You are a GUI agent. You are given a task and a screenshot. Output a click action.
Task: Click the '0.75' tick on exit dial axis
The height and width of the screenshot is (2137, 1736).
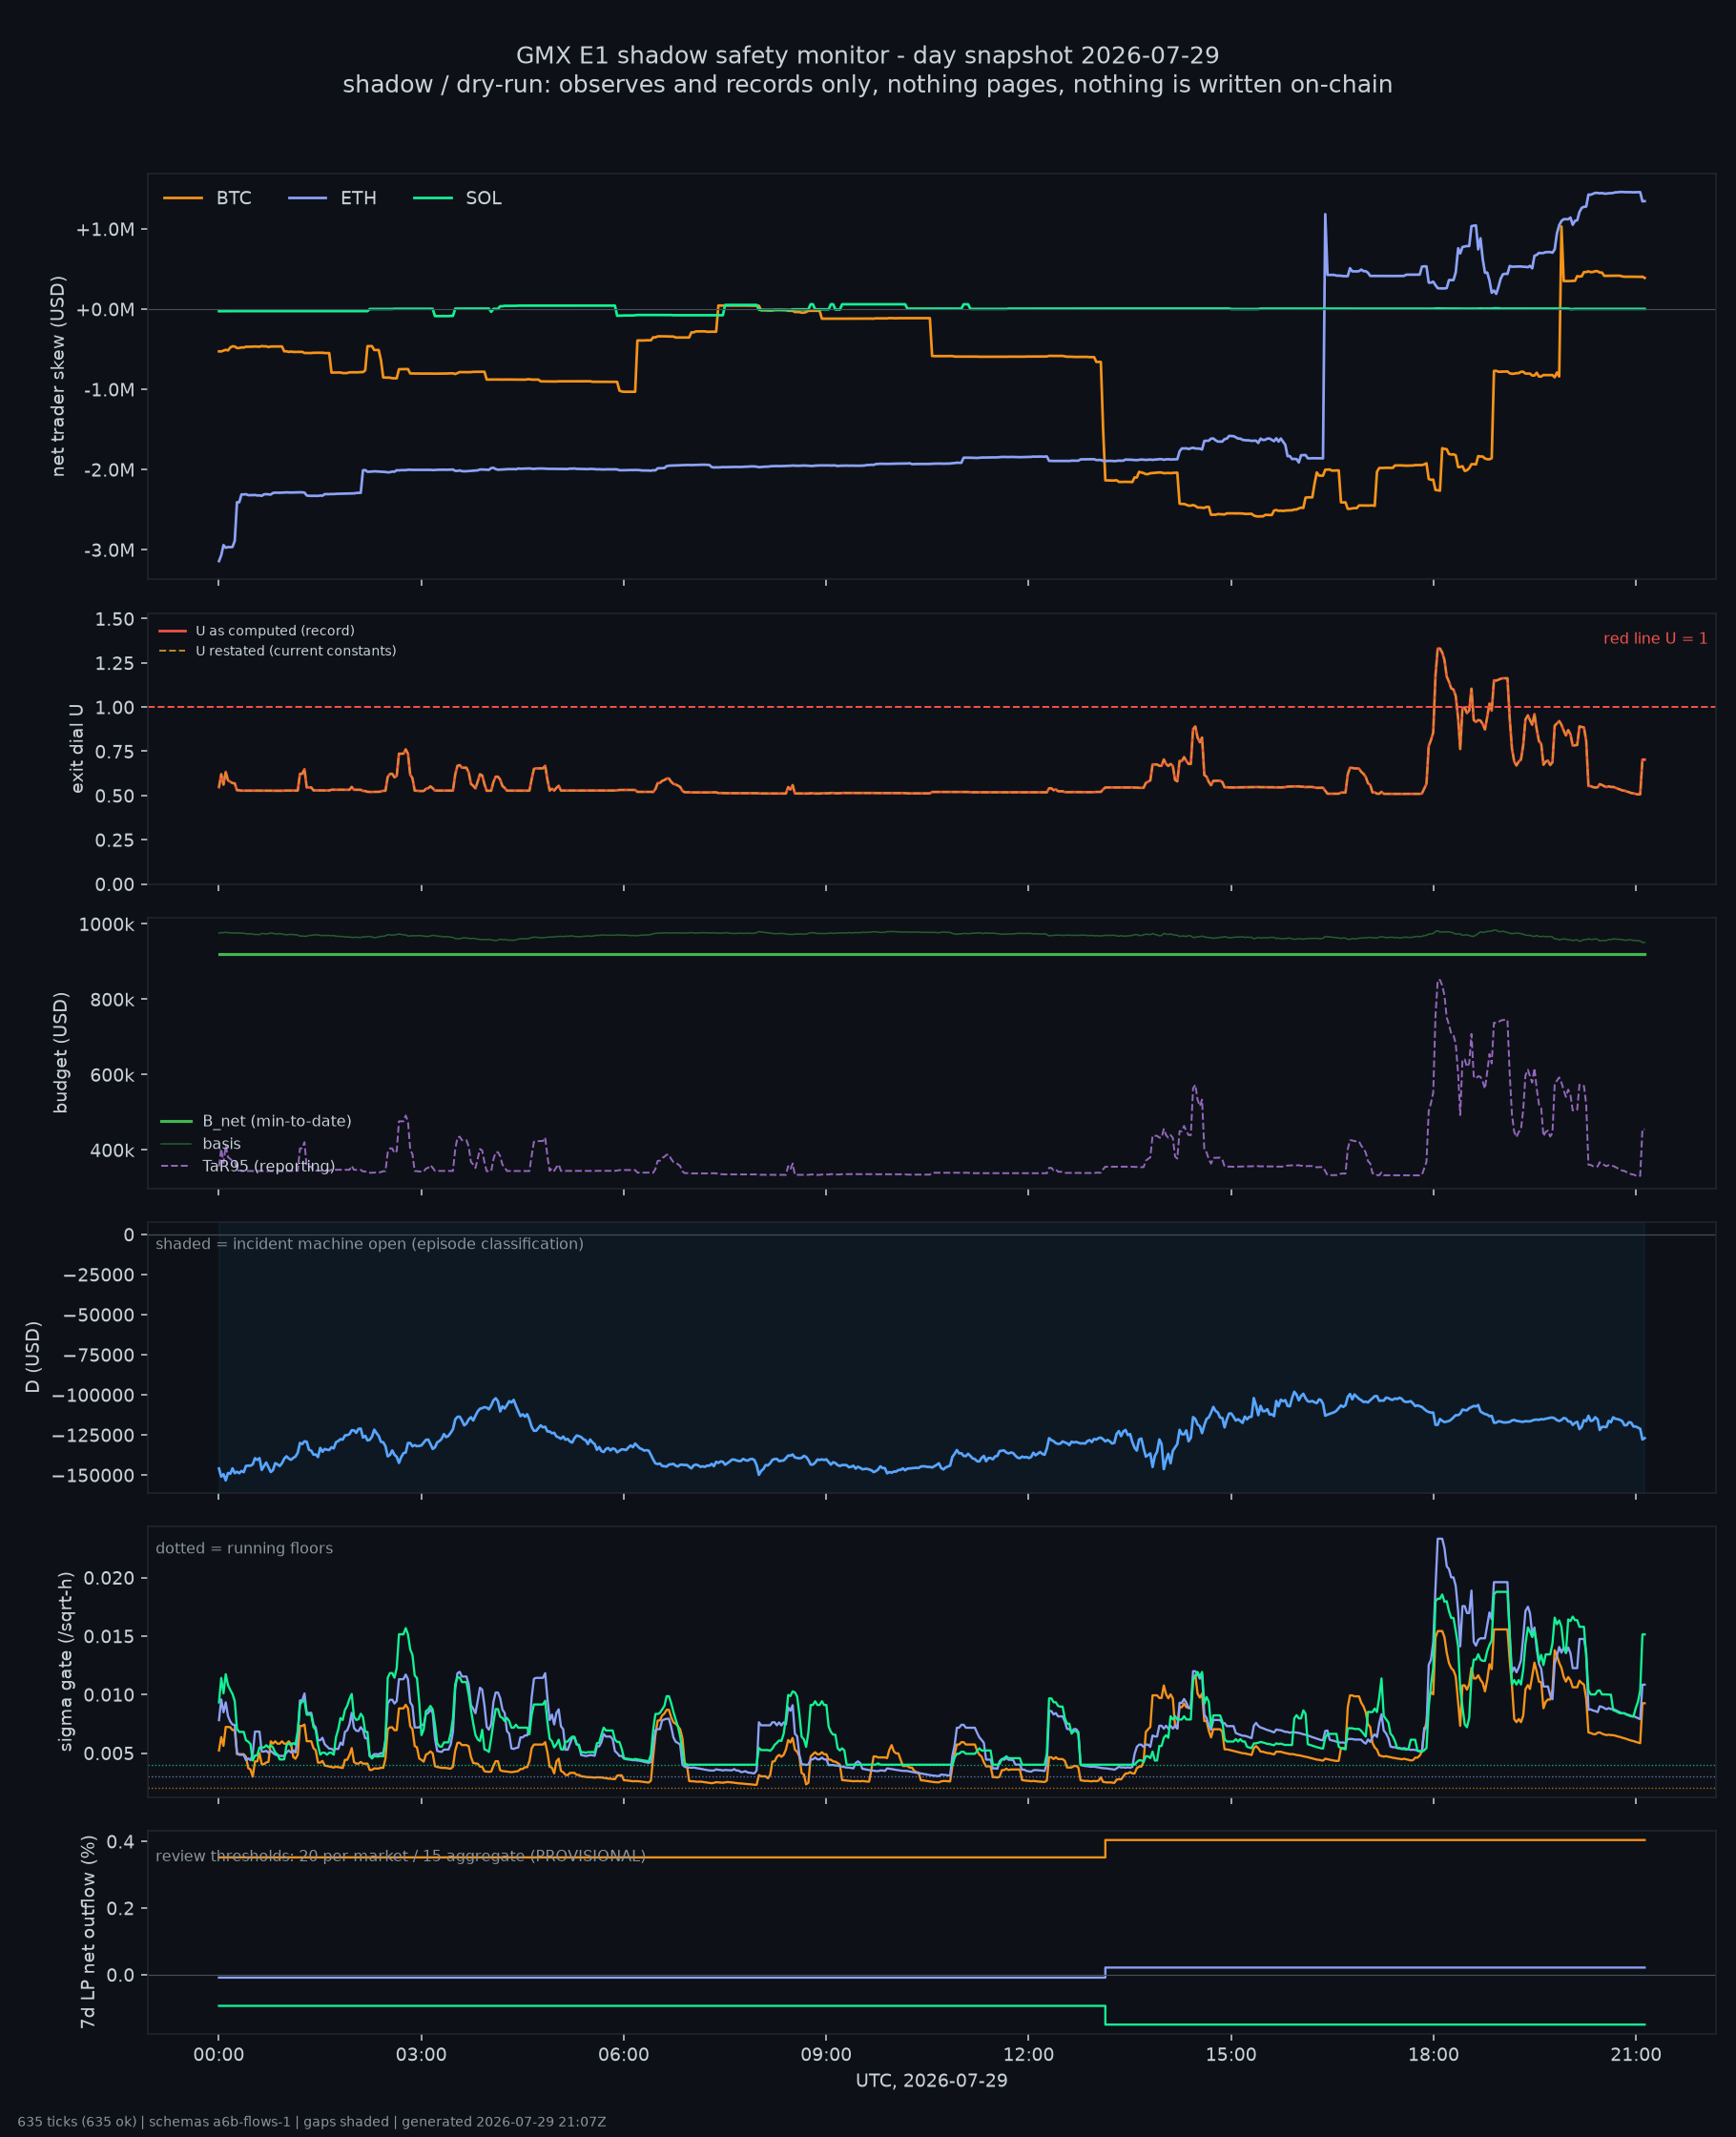coord(115,751)
